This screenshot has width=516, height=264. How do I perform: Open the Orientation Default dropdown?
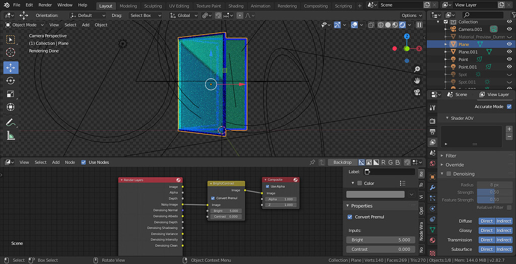[x=88, y=16]
